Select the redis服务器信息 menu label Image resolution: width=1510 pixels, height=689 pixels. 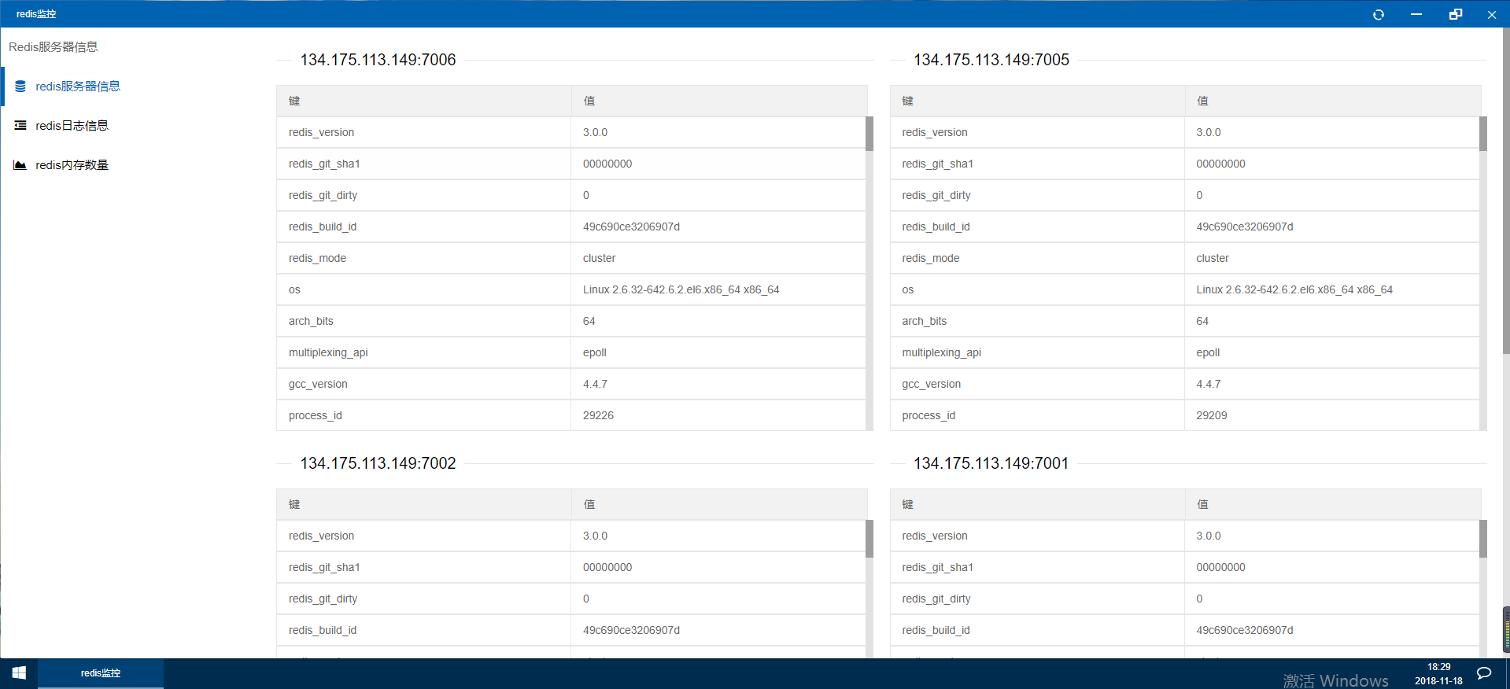point(78,87)
